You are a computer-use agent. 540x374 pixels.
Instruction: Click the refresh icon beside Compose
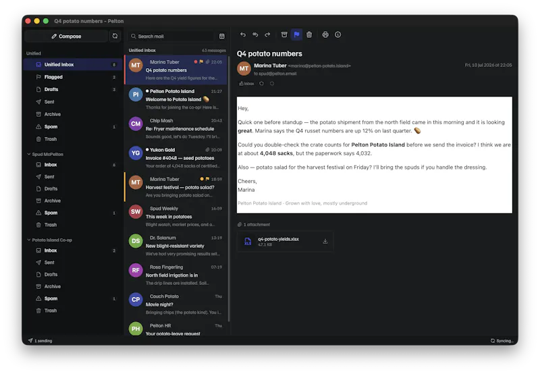115,36
